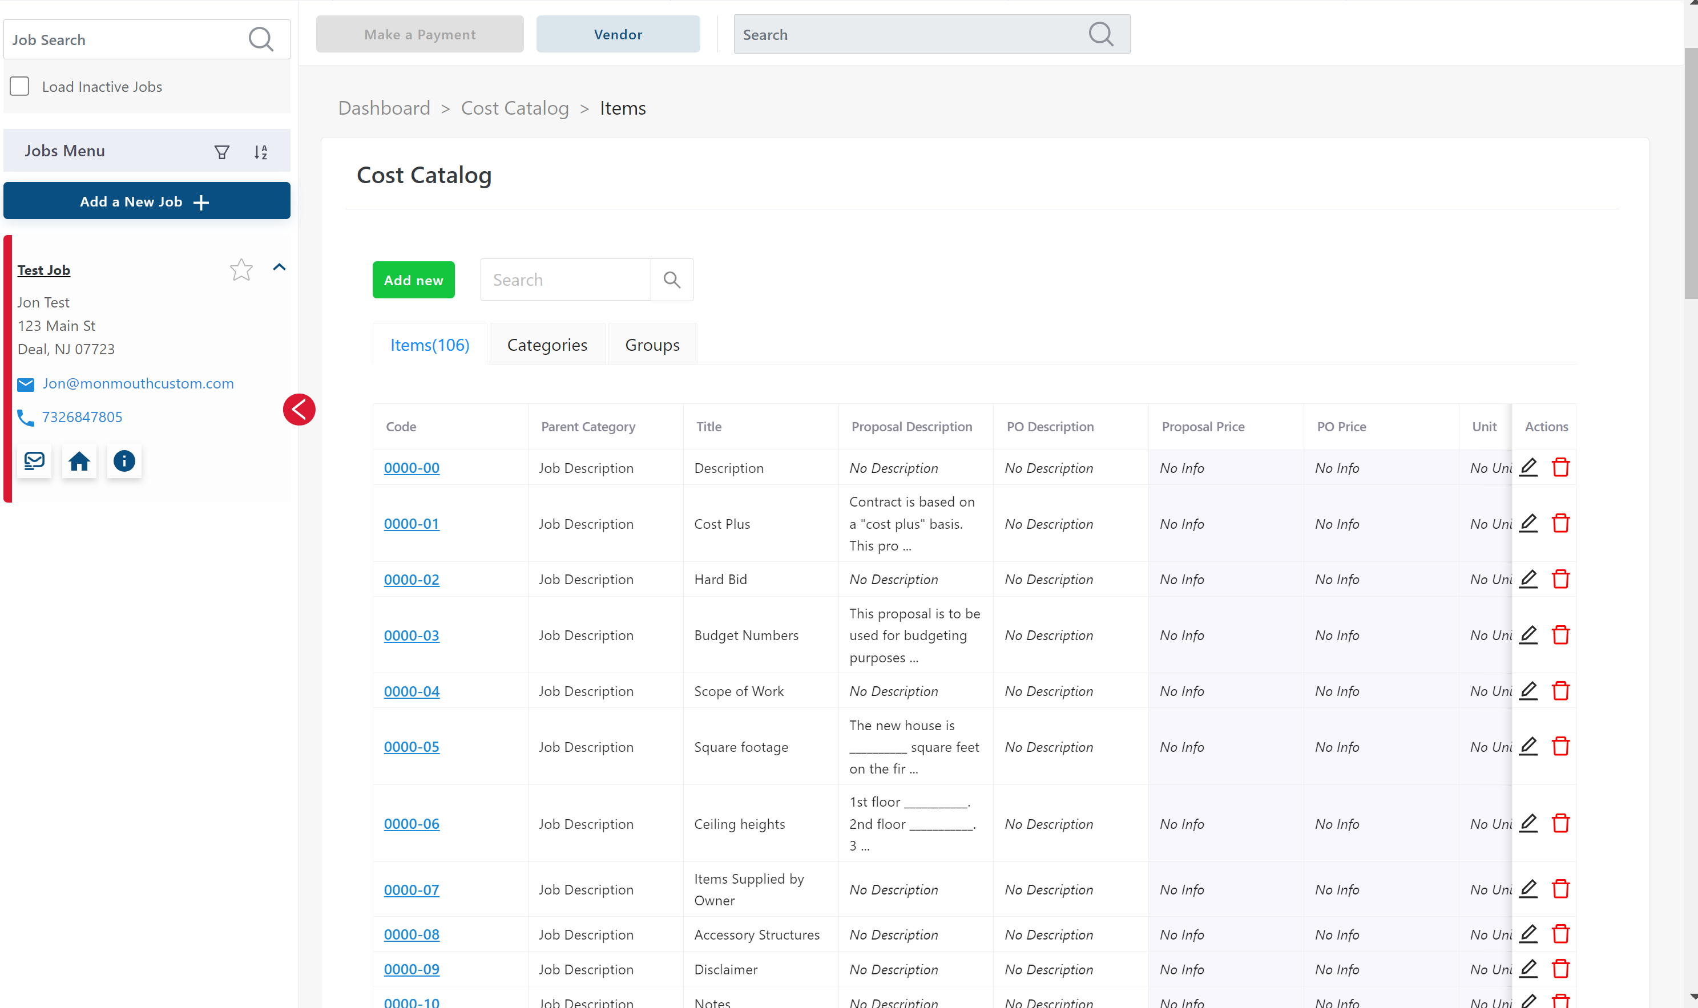Screen dimensions: 1698x1008
Task: Open item code 0000-05 link
Action: pos(411,747)
